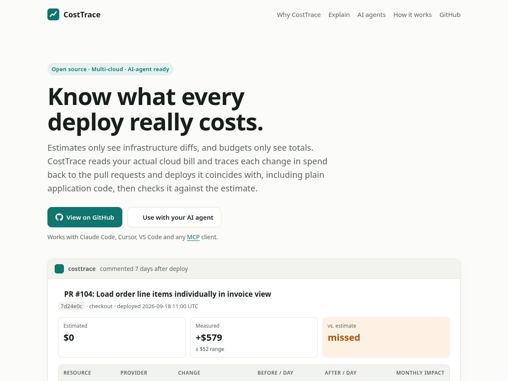Open the Why CostTrace nav item
508x381 pixels.
click(299, 15)
